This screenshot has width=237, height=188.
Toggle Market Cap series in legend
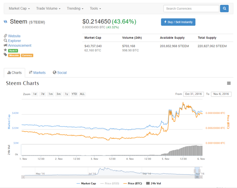coord(86,183)
